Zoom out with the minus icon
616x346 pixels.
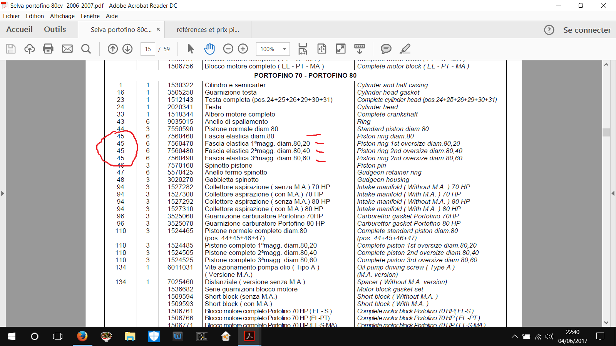click(228, 49)
